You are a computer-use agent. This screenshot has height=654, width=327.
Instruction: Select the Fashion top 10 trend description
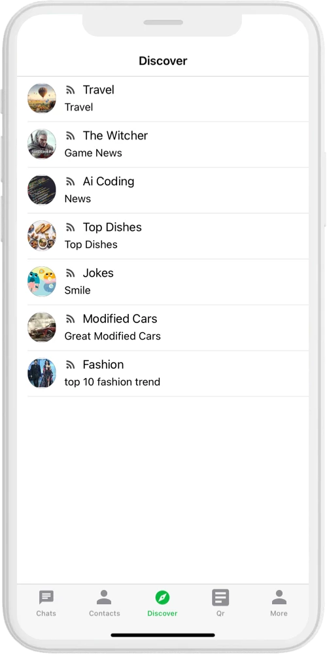click(x=112, y=382)
